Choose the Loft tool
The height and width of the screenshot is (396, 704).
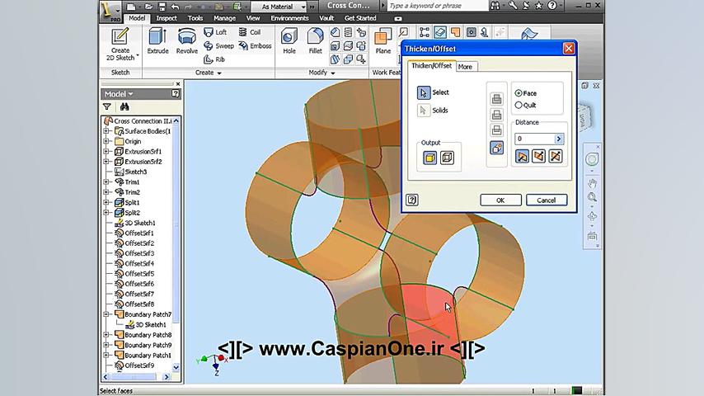215,32
